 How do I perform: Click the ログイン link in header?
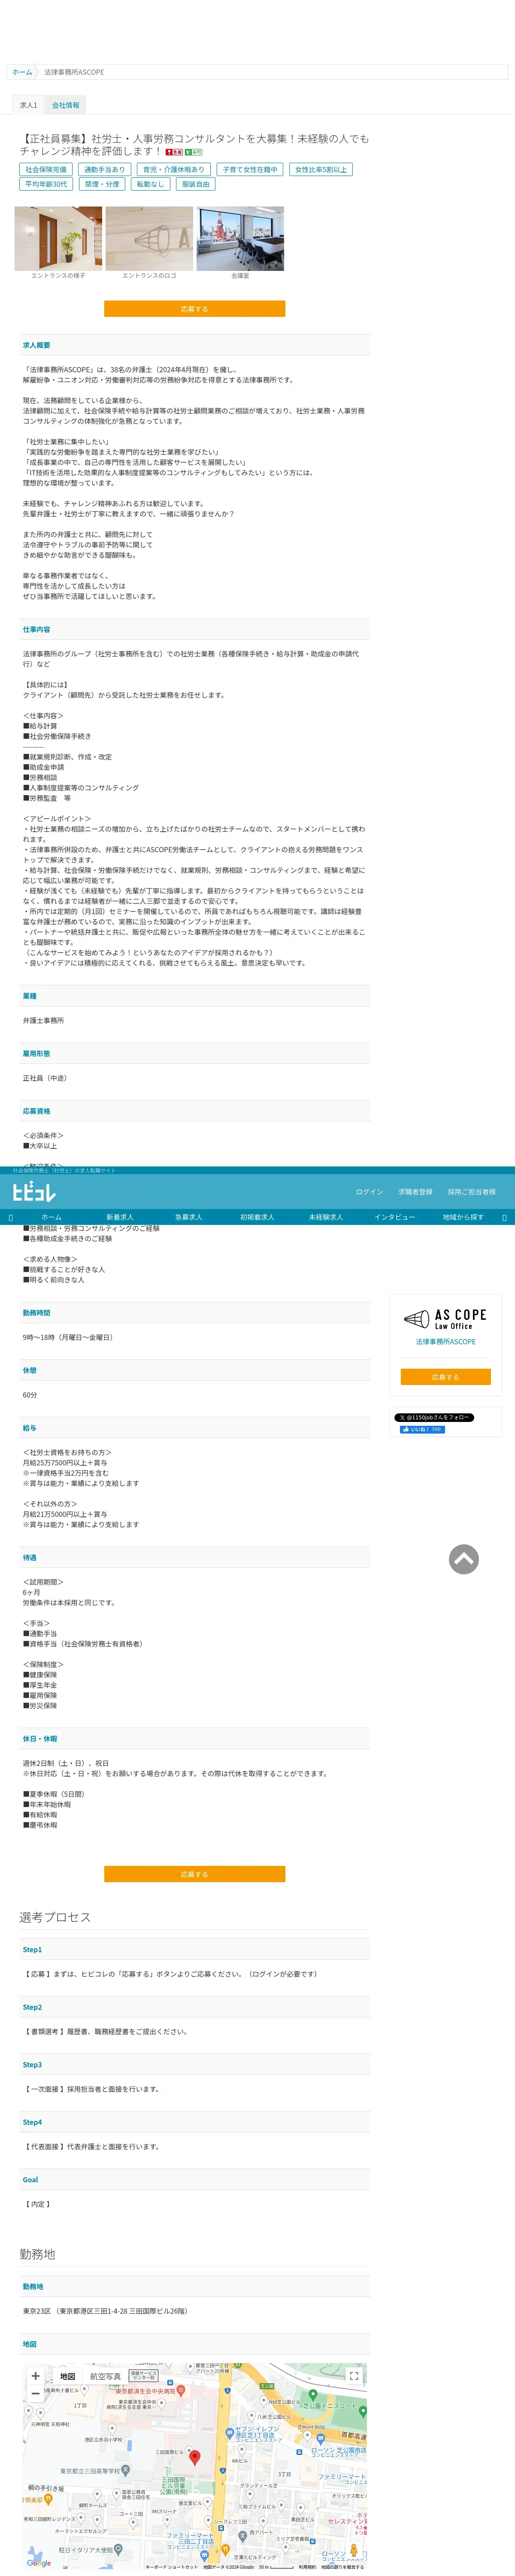tap(369, 1192)
